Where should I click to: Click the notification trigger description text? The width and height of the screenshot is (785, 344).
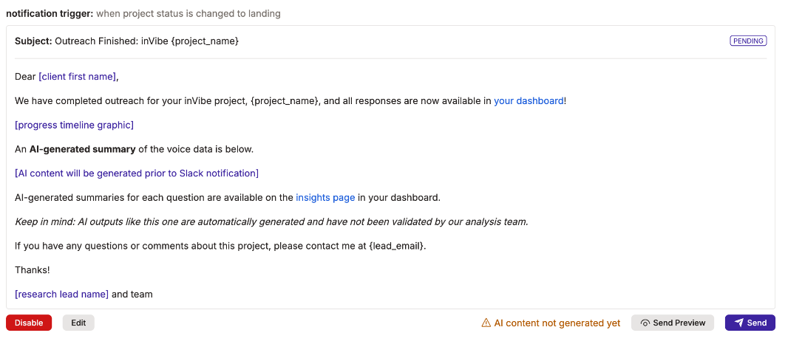(x=188, y=13)
